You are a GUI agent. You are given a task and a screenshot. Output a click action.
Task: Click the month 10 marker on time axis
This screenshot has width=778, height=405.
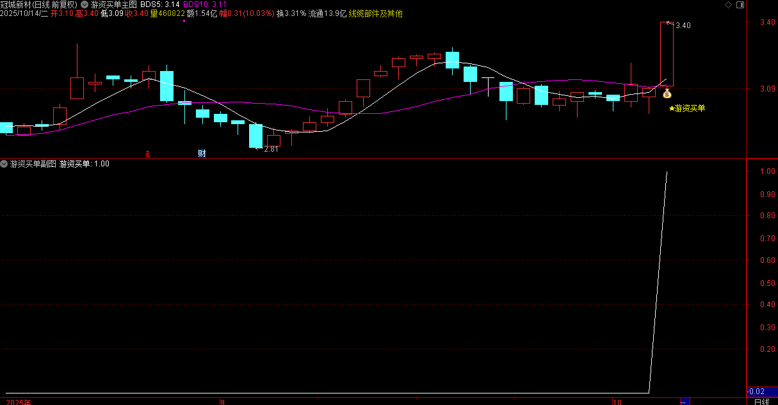click(617, 402)
